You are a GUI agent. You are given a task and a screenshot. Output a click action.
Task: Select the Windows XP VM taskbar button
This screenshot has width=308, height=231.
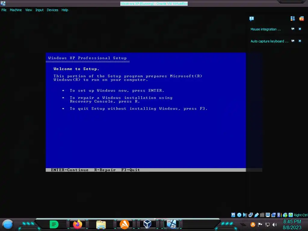click(x=171, y=224)
